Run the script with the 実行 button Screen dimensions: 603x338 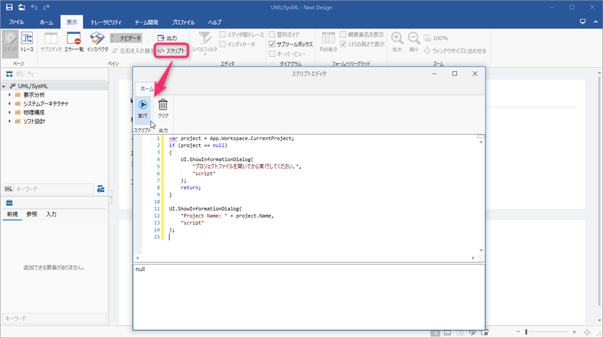point(142,107)
